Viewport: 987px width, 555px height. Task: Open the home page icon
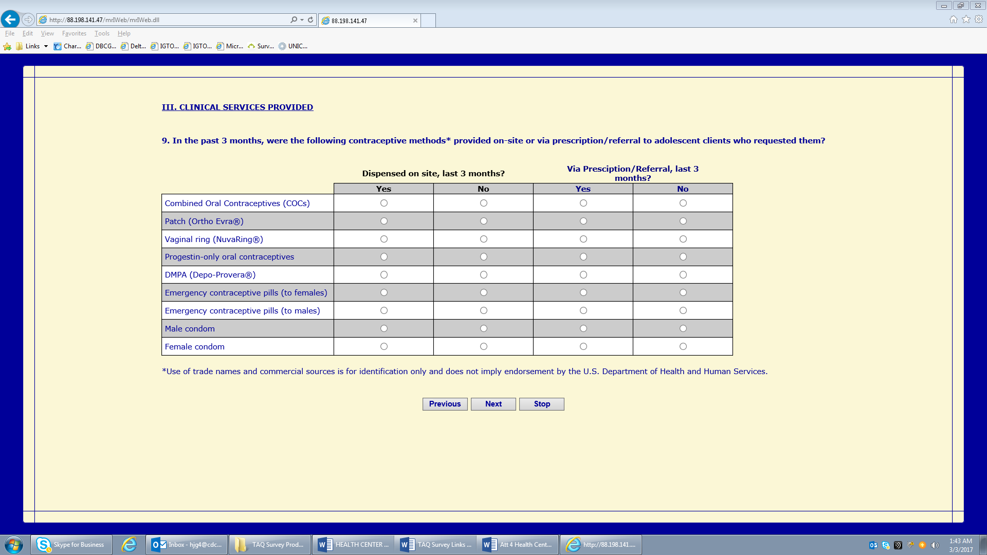click(953, 20)
